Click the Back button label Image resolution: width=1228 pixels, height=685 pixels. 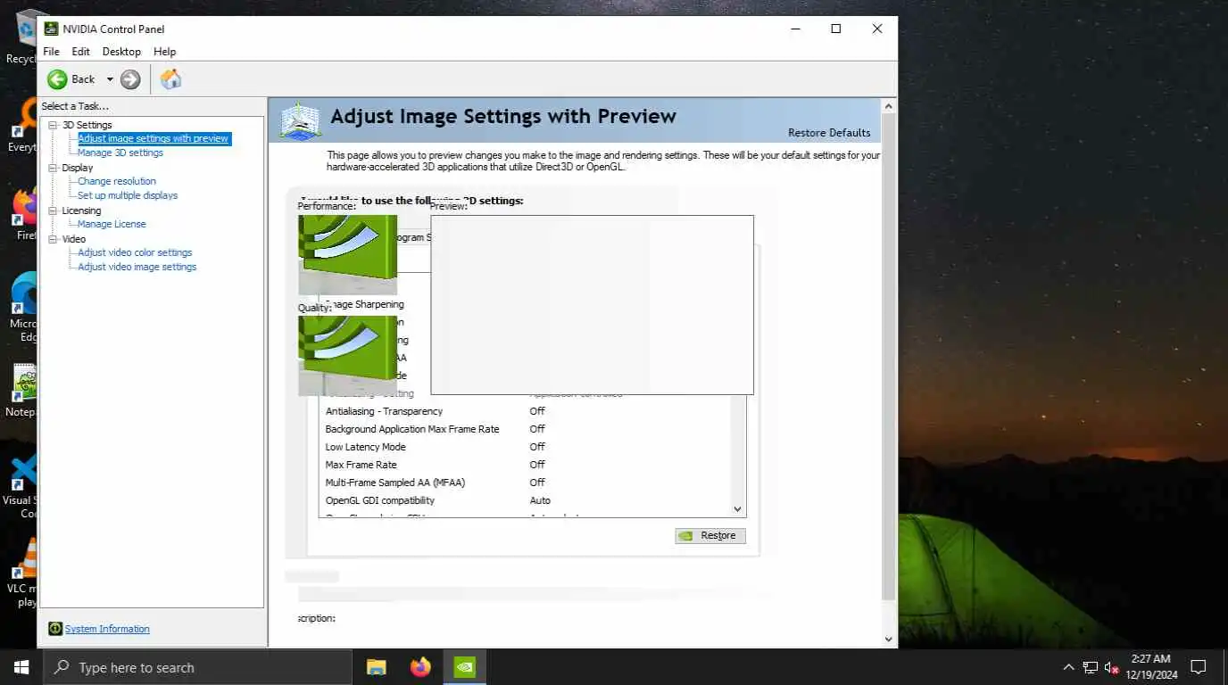point(83,79)
